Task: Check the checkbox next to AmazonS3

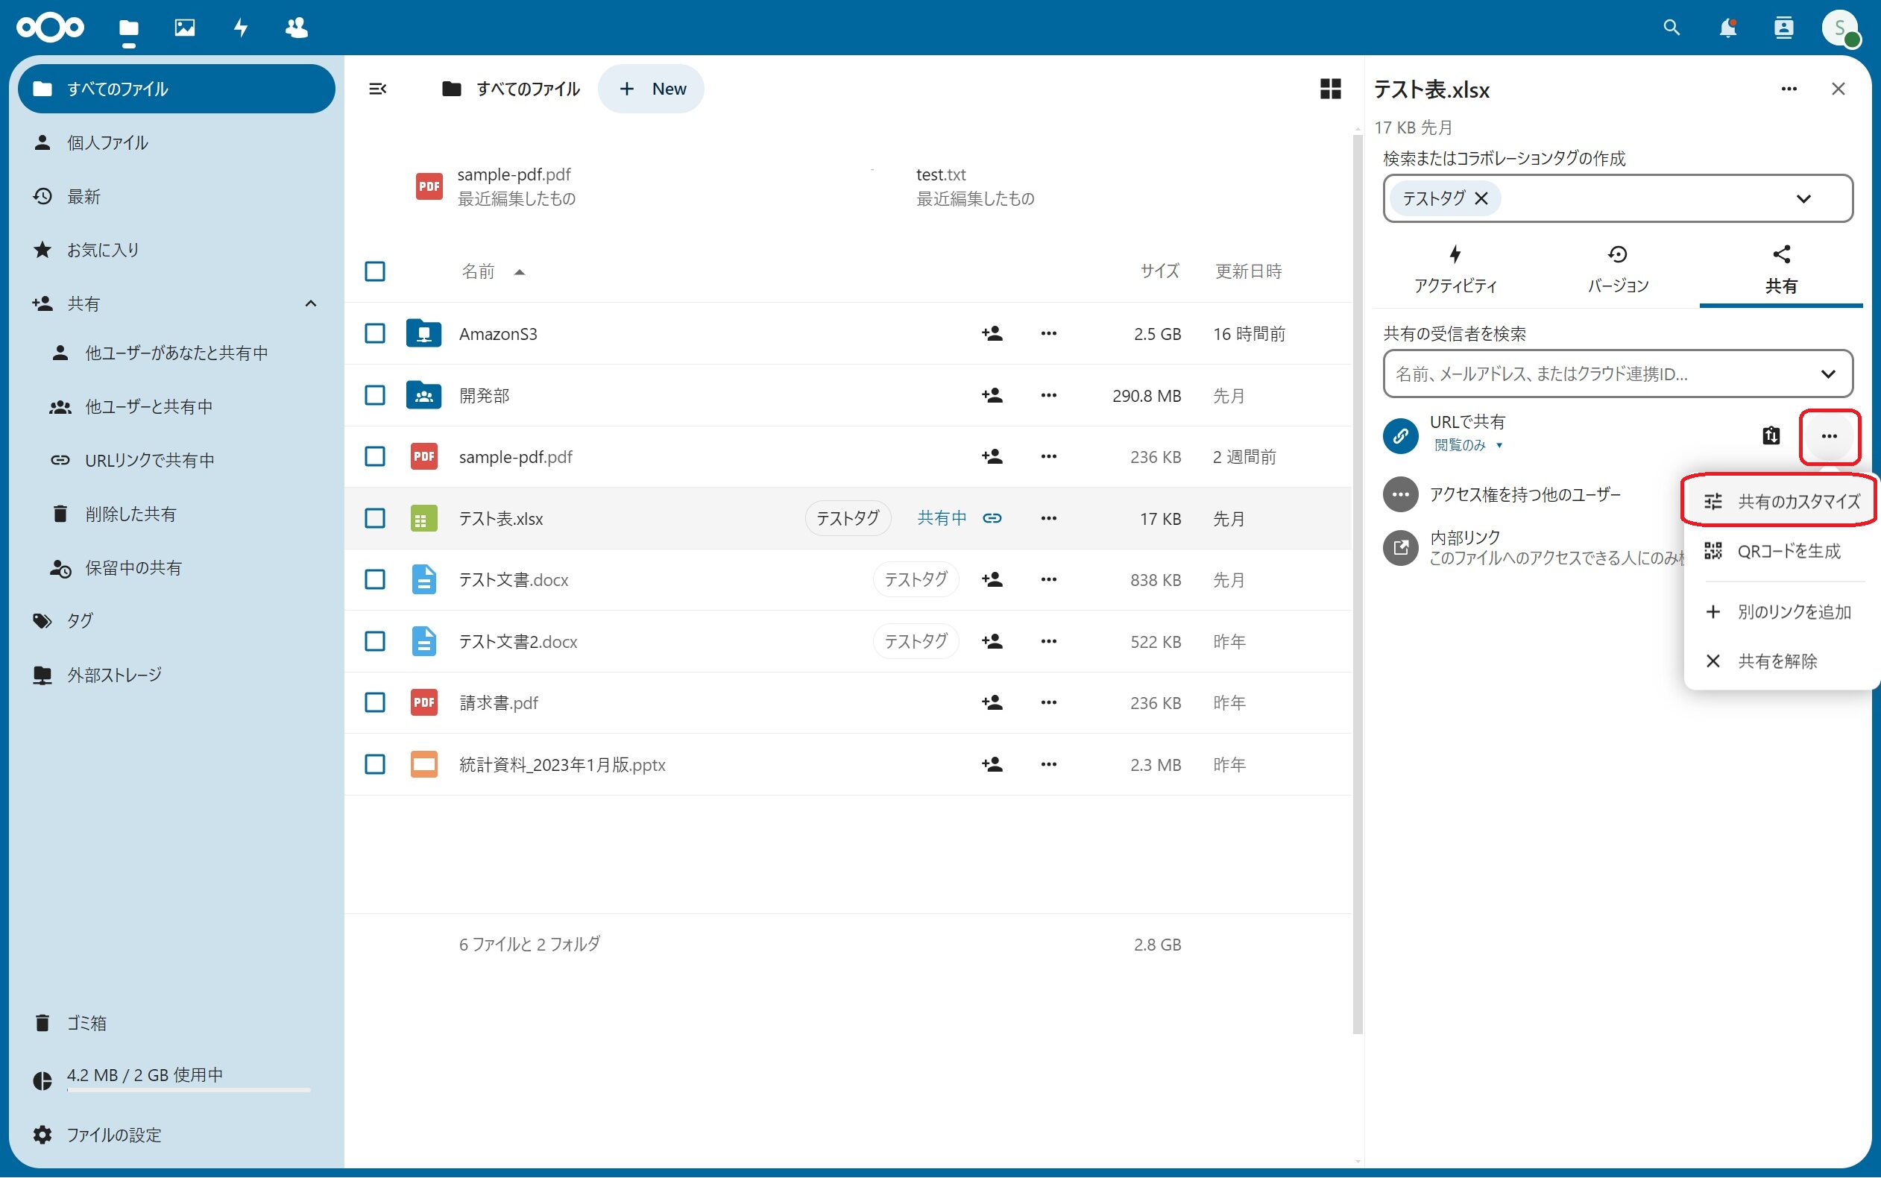Action: coord(375,333)
